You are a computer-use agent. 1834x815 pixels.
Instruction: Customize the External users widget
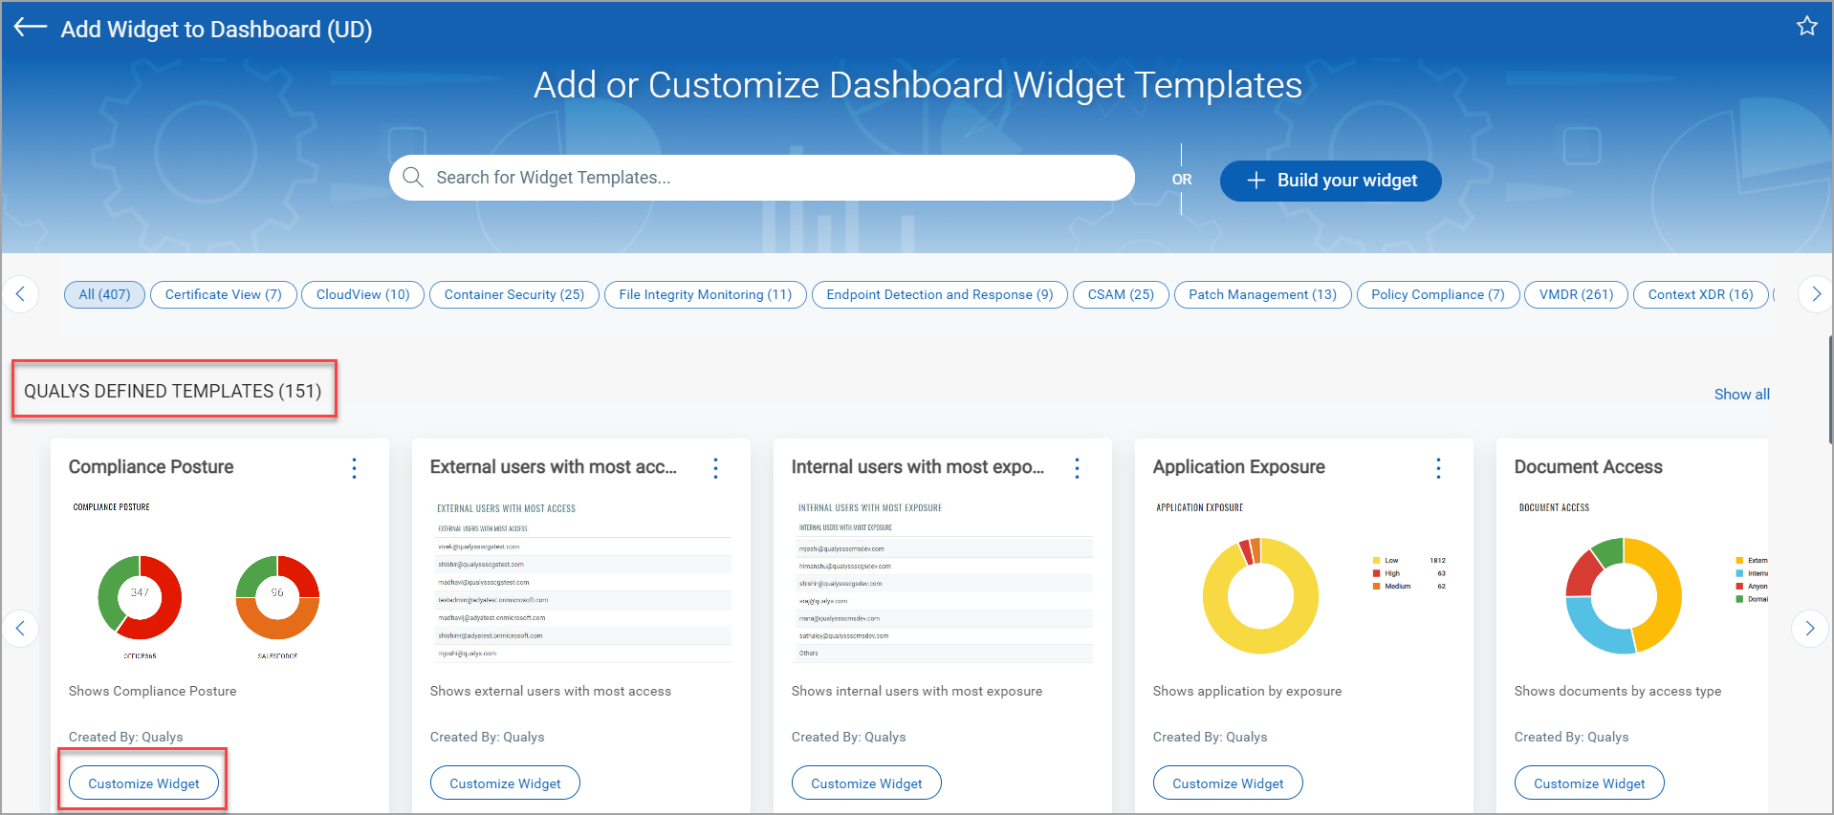coord(505,783)
